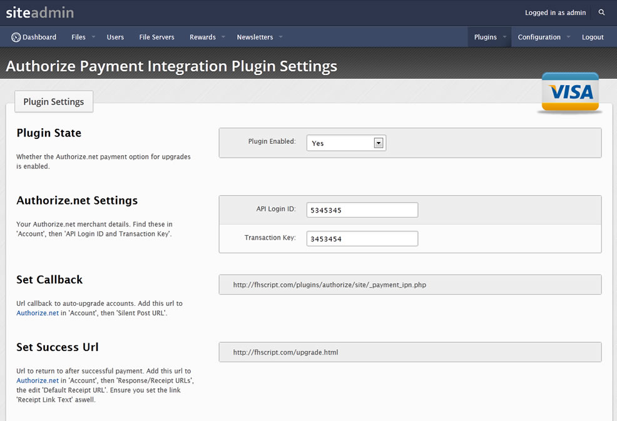Click the VISA card logo
The image size is (617, 421).
[570, 93]
